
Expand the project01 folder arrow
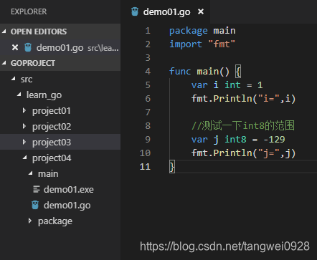24,110
